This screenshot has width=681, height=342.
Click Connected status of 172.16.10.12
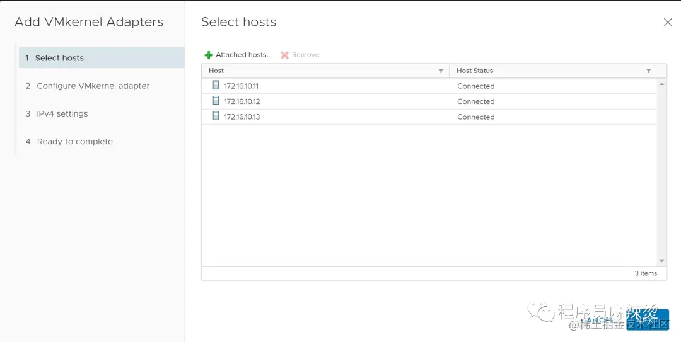(475, 101)
